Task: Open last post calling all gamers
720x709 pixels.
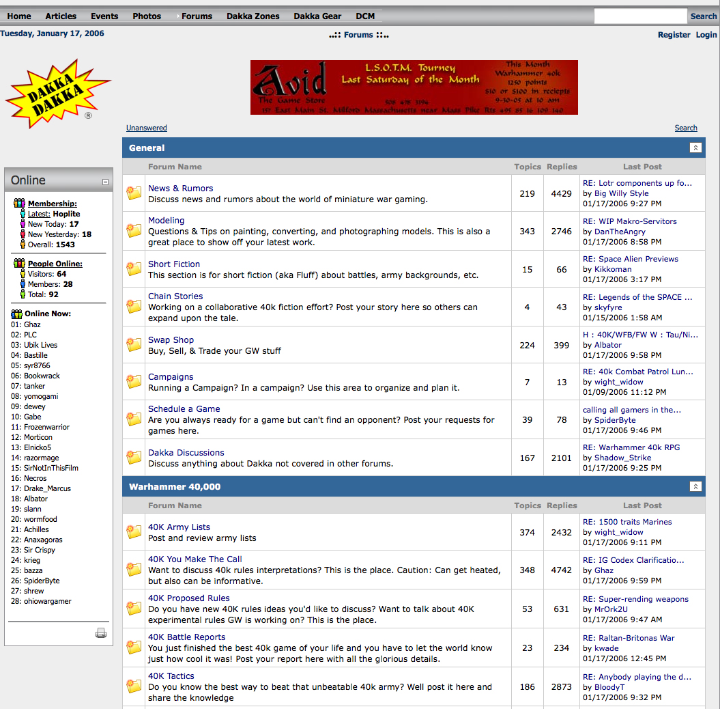Action: tap(632, 410)
